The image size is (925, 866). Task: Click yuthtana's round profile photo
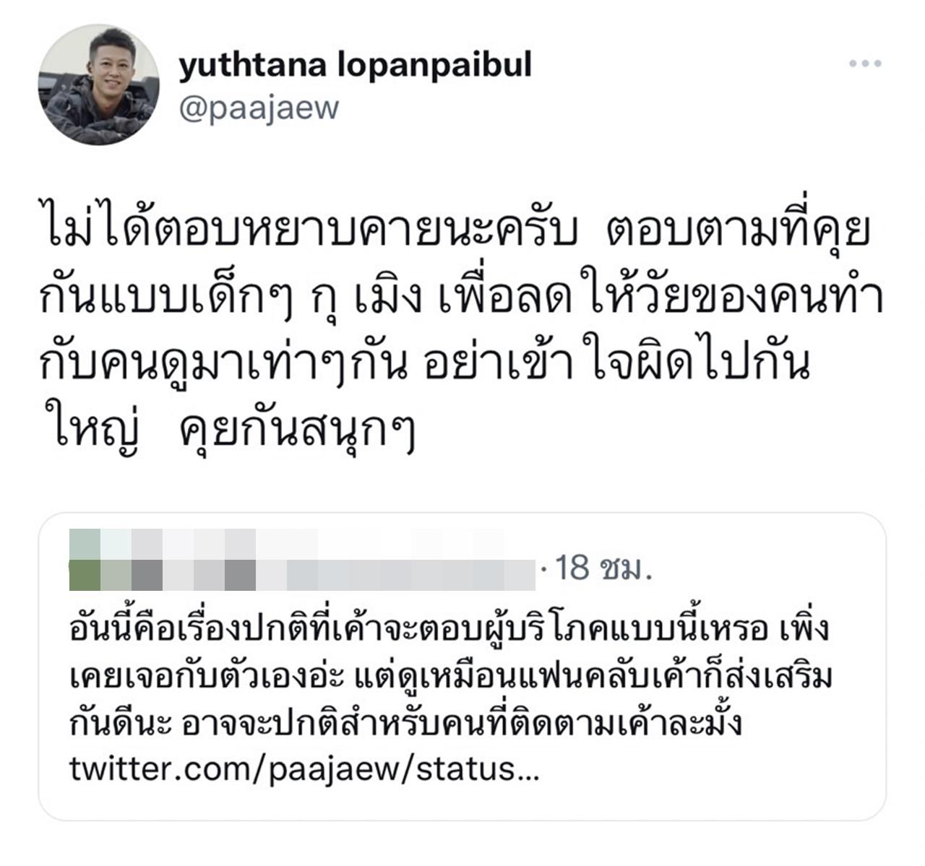(98, 85)
